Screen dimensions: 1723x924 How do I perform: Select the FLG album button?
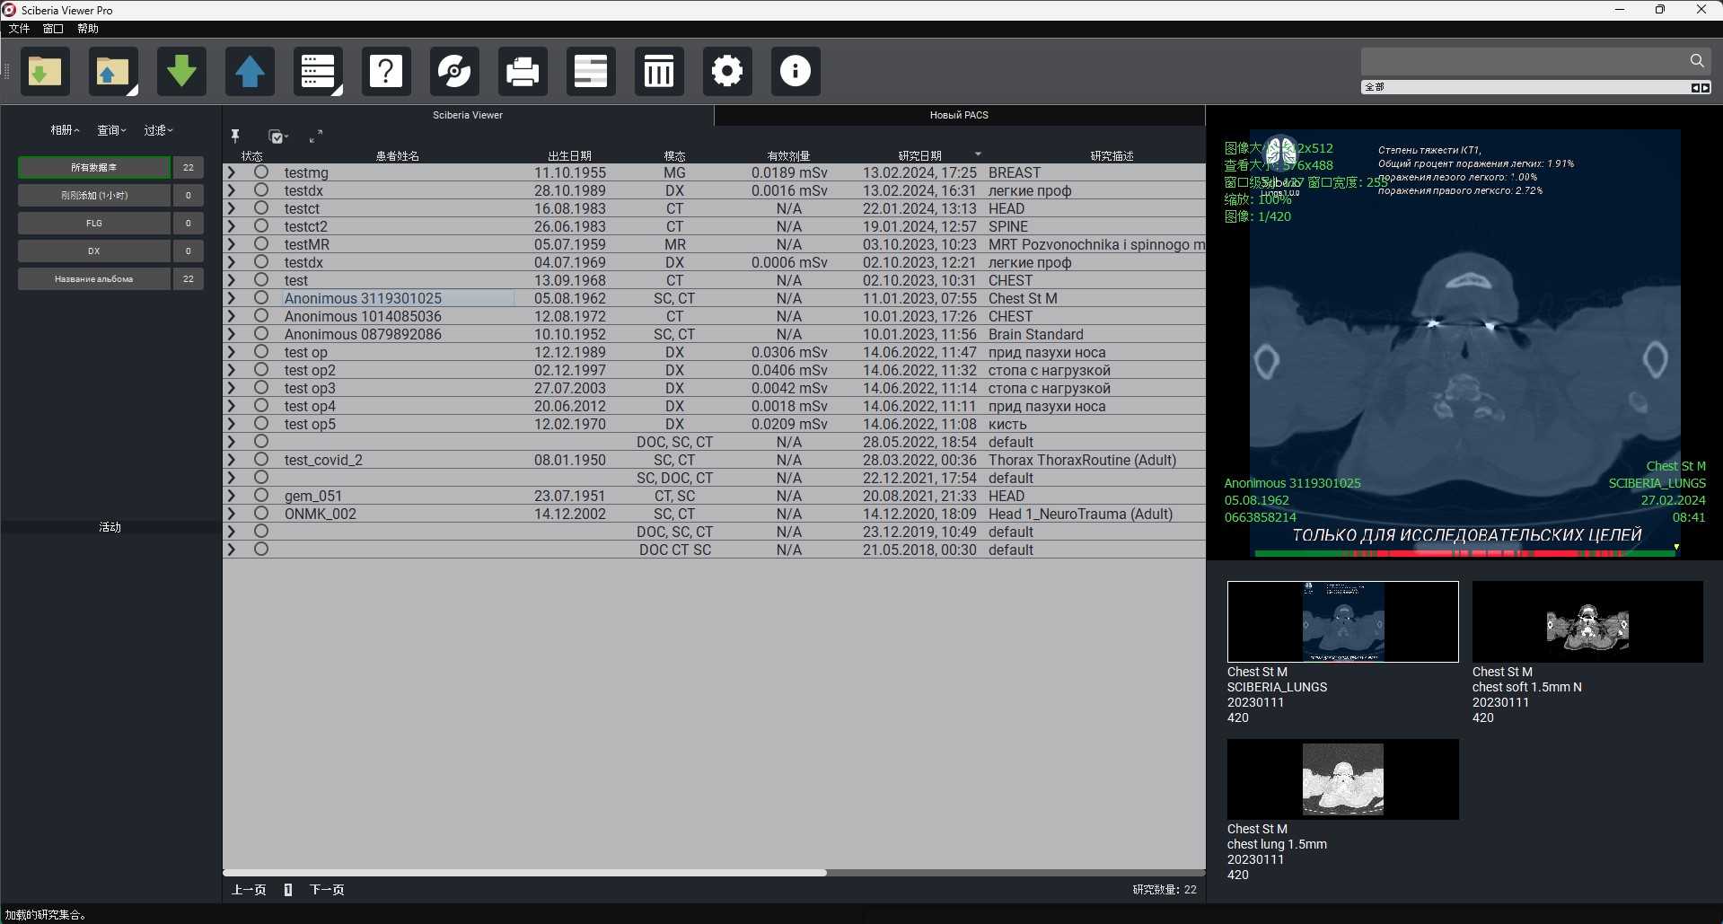tap(94, 223)
